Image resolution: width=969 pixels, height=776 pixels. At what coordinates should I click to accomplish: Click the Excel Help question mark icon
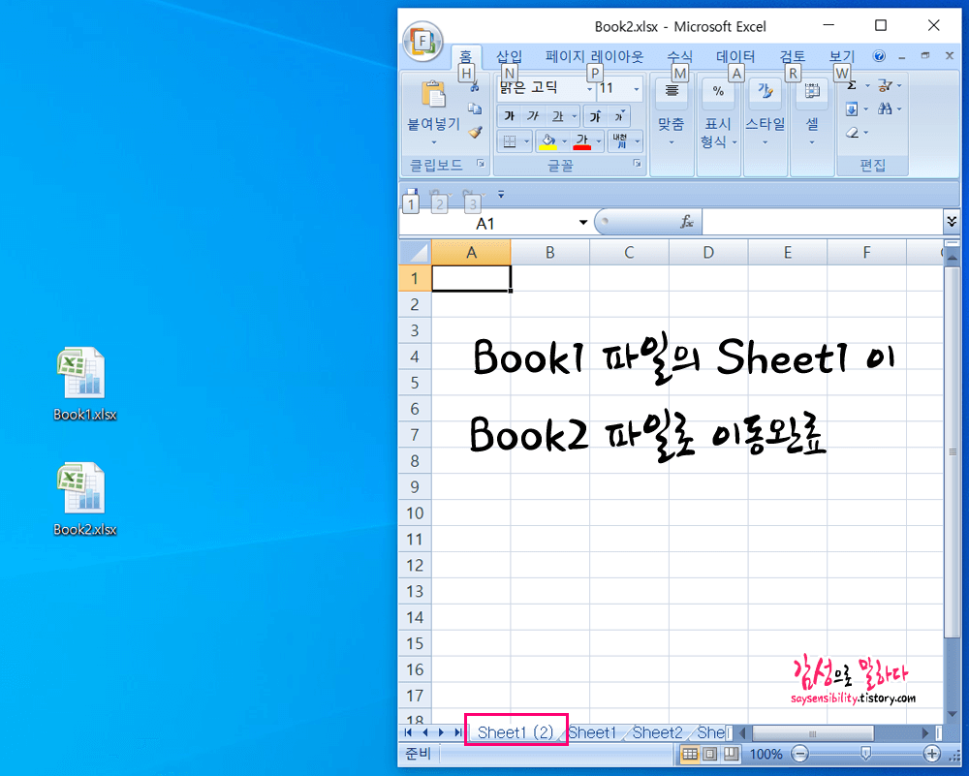879,56
